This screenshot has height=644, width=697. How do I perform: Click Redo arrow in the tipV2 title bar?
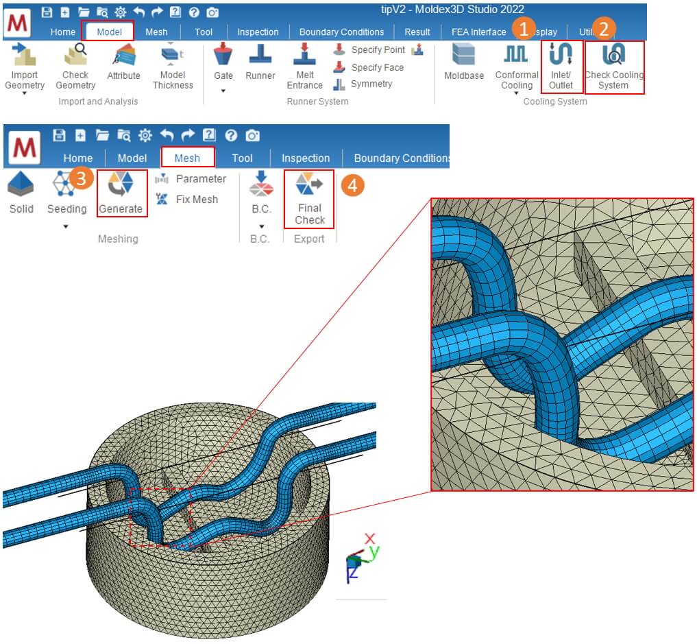pos(157,12)
